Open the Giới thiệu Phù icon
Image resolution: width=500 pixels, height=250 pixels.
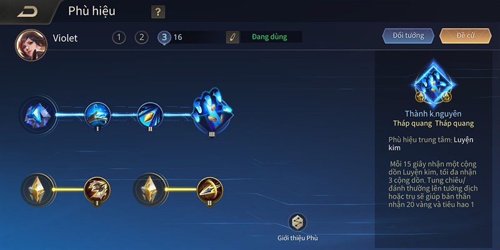(297, 222)
